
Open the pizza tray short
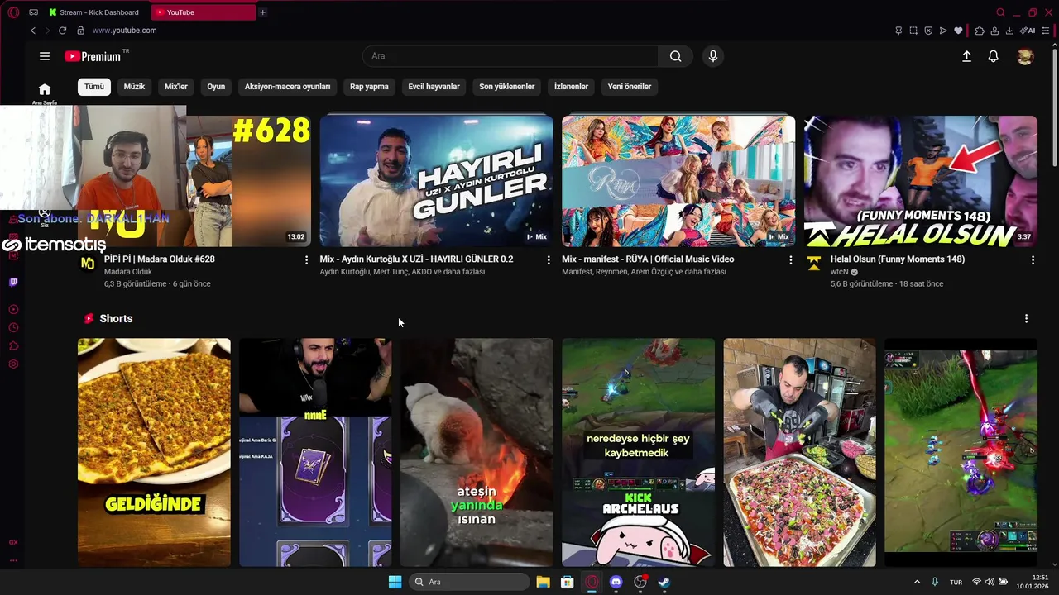pos(799,452)
